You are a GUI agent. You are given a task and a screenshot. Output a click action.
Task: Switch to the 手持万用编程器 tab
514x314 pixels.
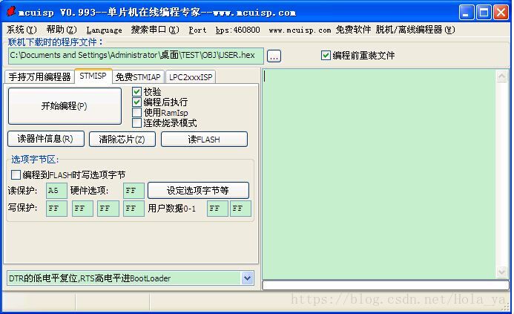pyautogui.click(x=39, y=76)
